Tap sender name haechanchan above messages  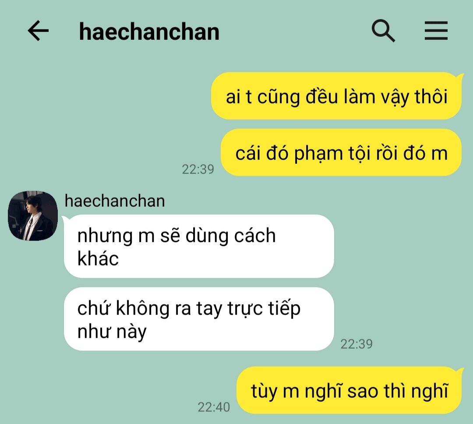(115, 201)
